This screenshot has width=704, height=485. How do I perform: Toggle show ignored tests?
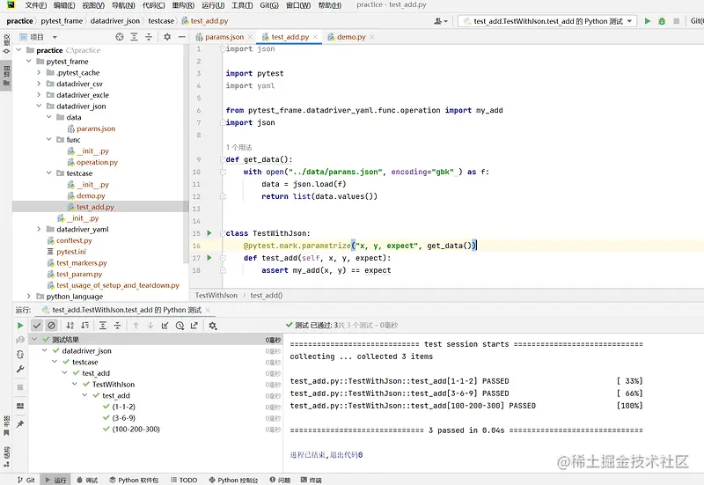click(x=52, y=326)
